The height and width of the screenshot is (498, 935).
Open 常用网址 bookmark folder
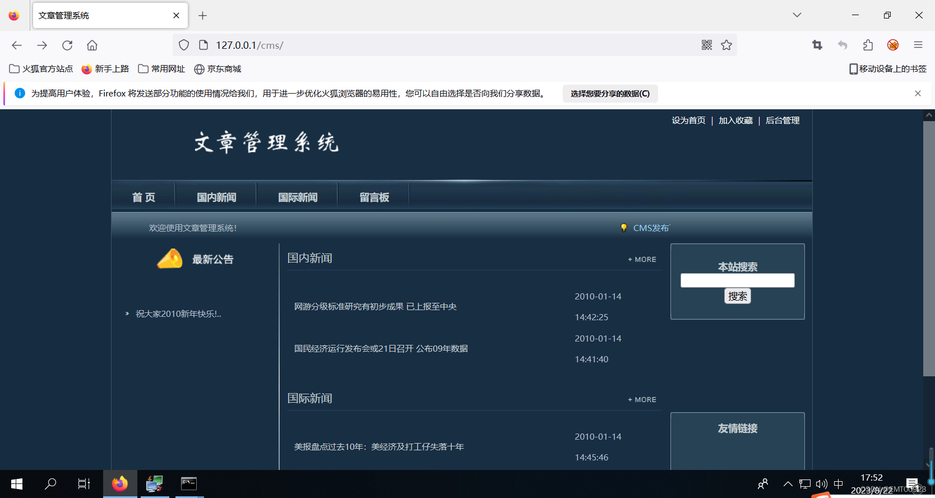[x=161, y=69]
